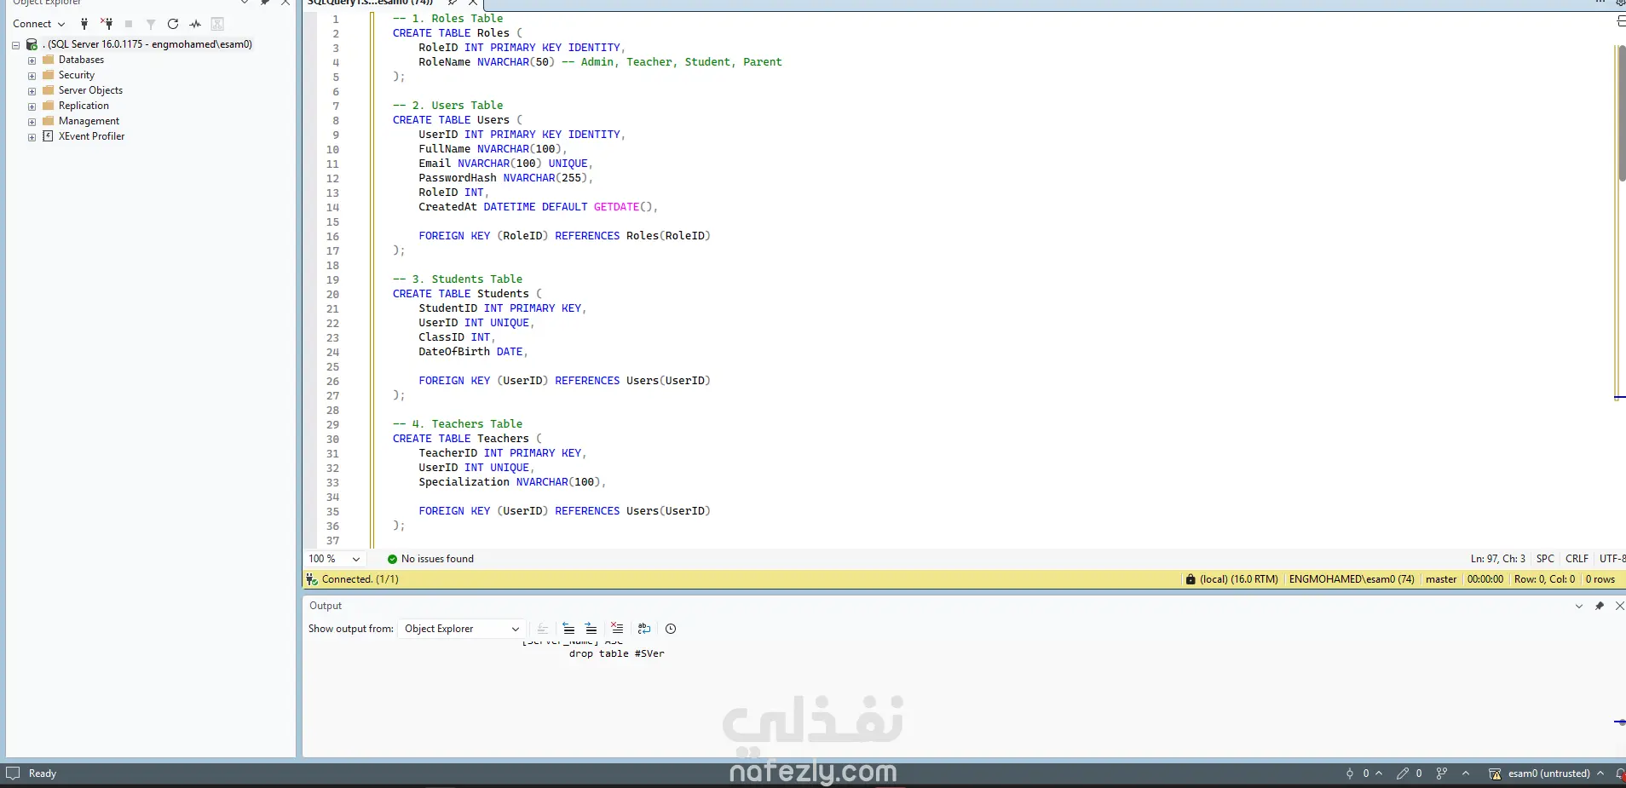Click the CREATE TABLE Students code line

(467, 294)
